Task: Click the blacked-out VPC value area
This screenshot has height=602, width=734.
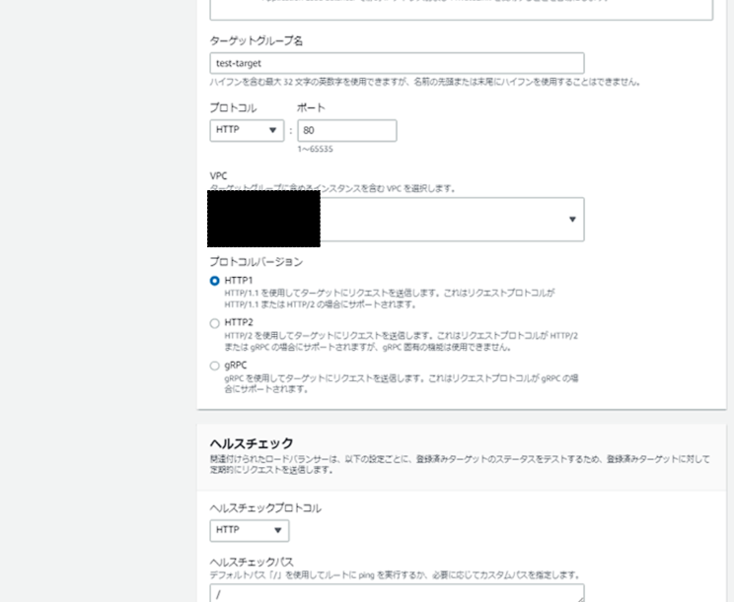Action: pyautogui.click(x=263, y=219)
